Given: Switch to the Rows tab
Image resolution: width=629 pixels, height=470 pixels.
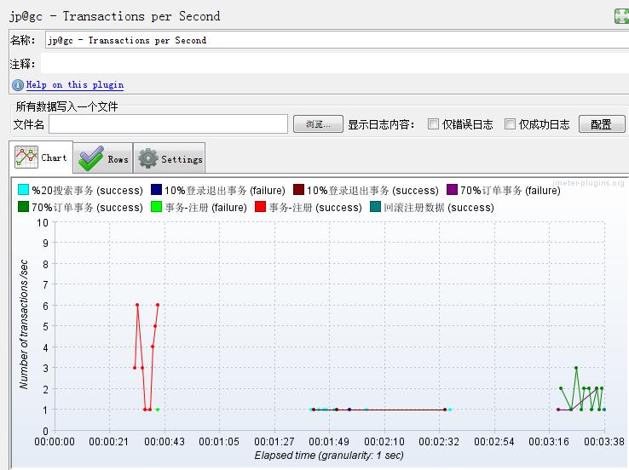Looking at the screenshot, I should (103, 159).
